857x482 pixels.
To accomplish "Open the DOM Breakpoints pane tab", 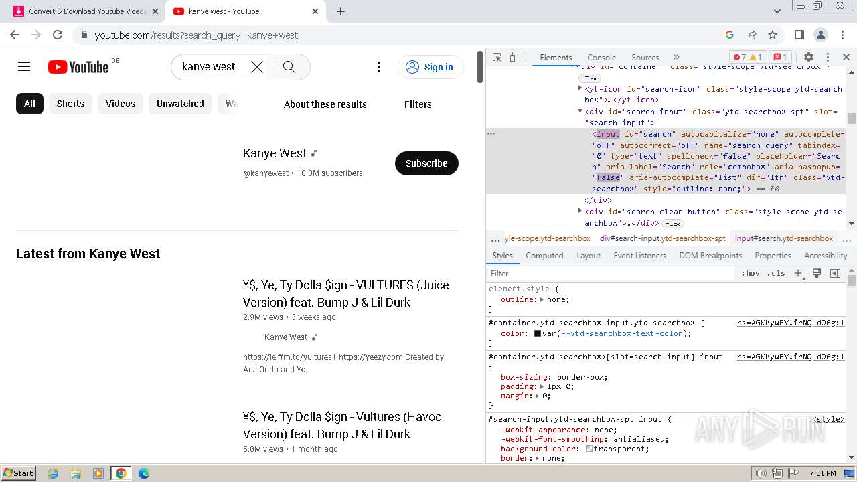I will click(x=710, y=256).
